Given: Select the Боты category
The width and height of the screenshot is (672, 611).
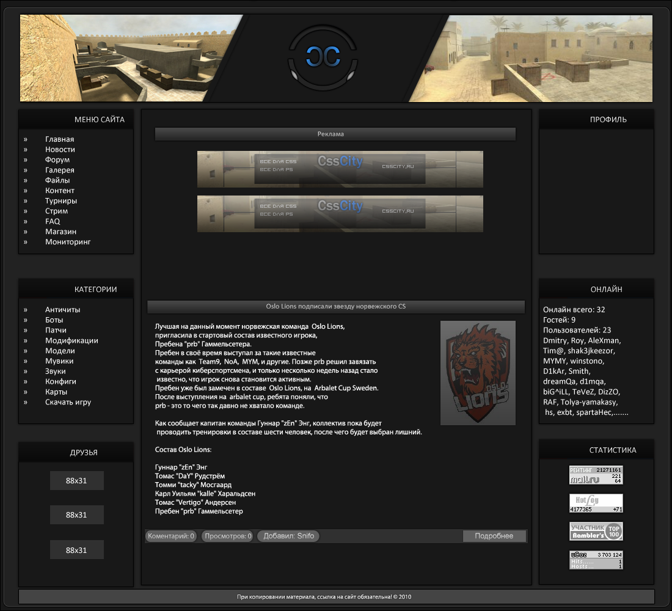Looking at the screenshot, I should (54, 320).
